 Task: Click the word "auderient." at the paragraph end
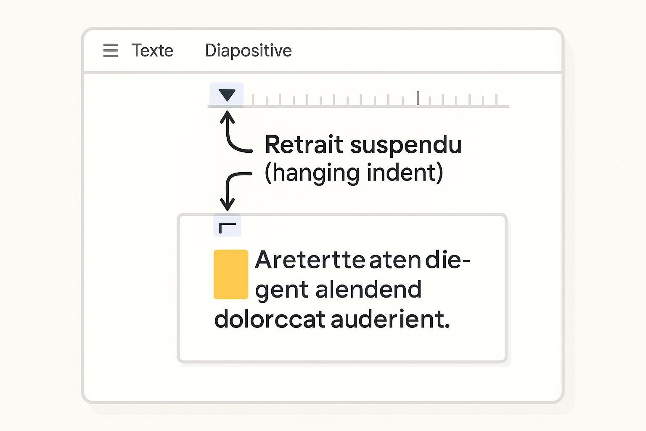pyautogui.click(x=390, y=319)
